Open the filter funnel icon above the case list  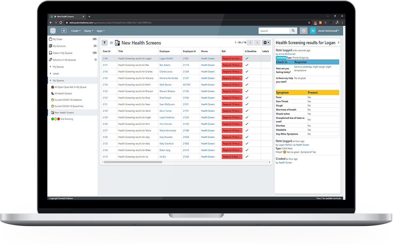[105, 43]
